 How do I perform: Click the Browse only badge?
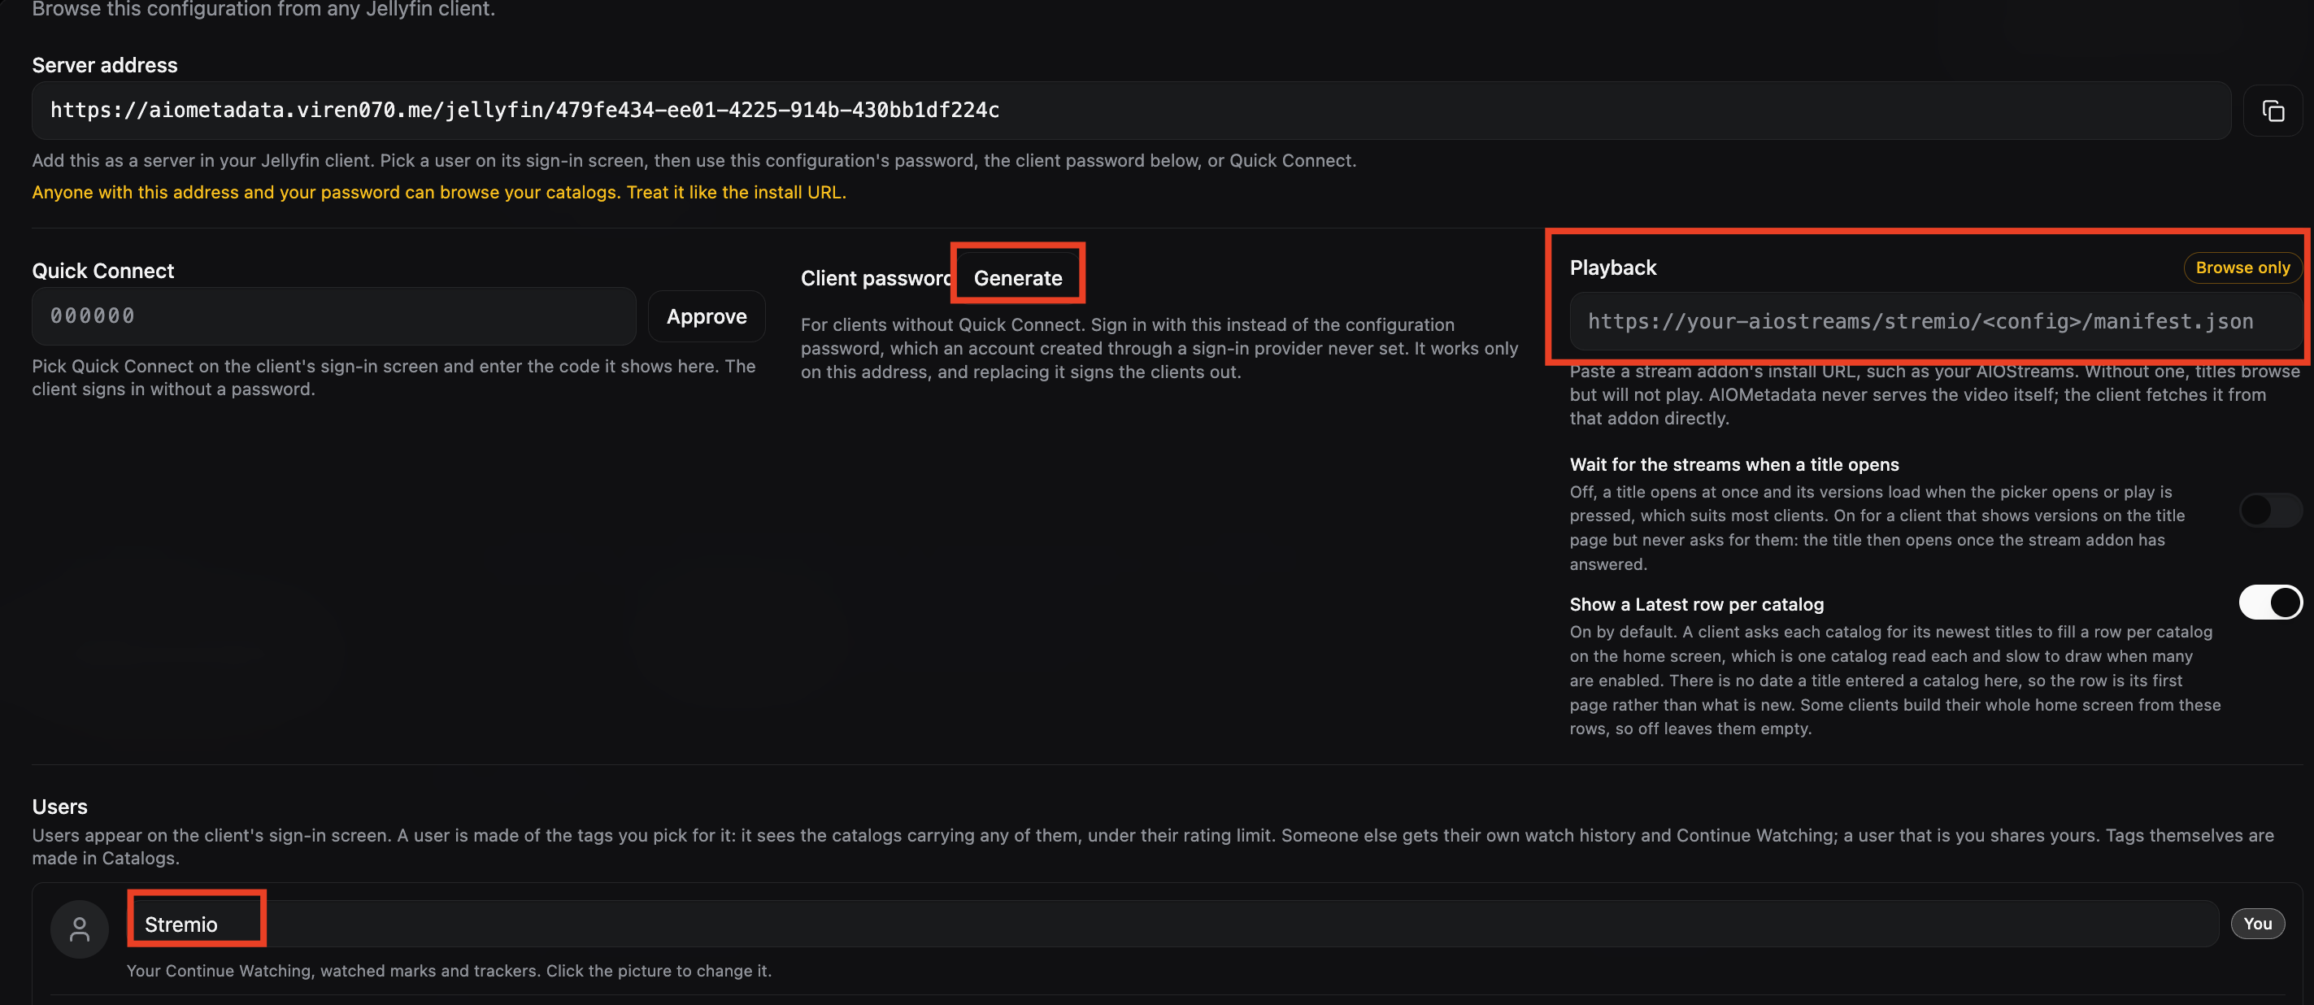2242,268
